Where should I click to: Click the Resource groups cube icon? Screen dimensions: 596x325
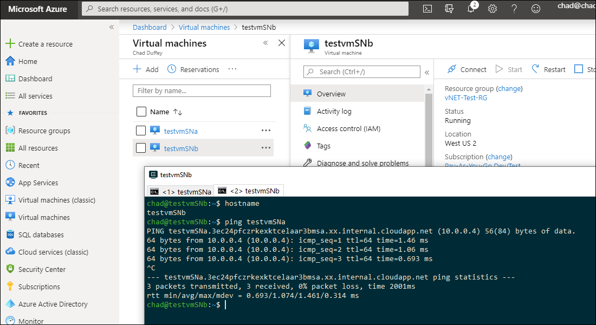pos(10,131)
